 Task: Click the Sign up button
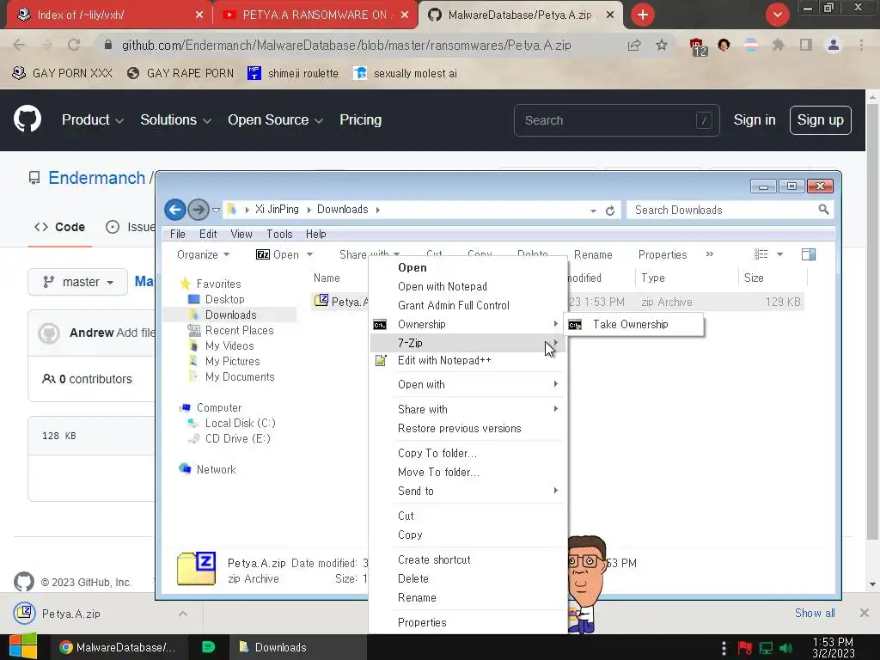point(820,120)
